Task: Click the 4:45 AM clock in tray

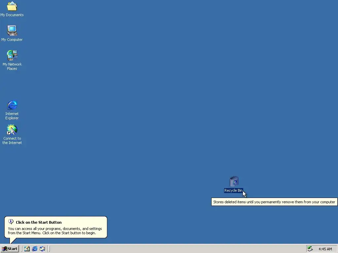Action: (x=325, y=249)
